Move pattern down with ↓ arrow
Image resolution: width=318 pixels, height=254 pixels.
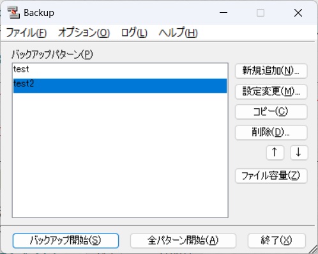tap(299, 152)
